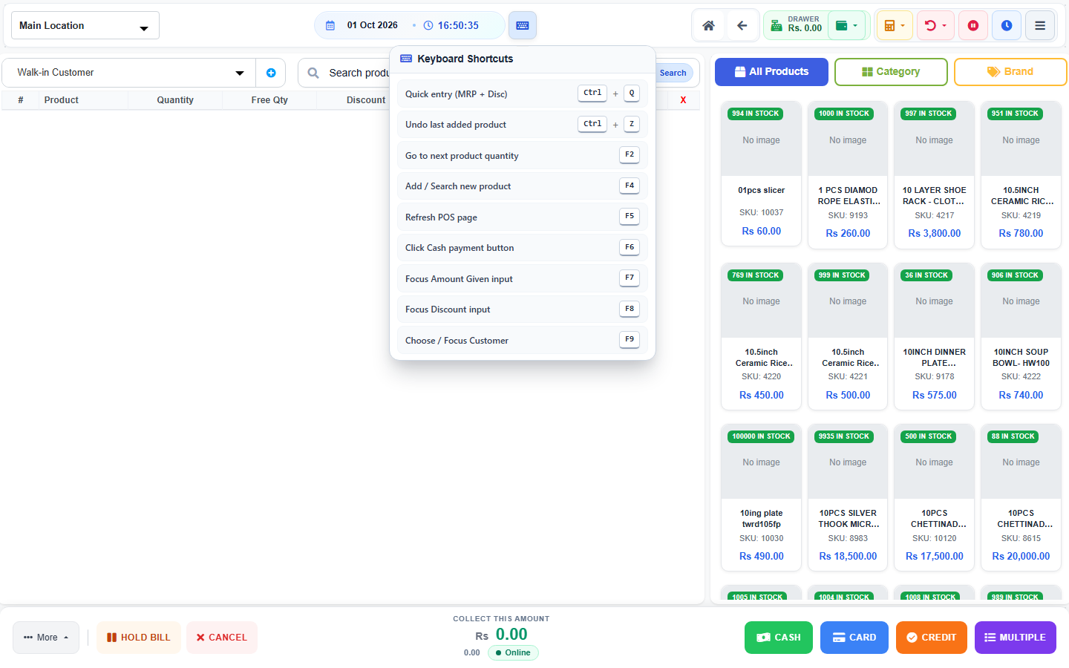The width and height of the screenshot is (1069, 668).
Task: Switch to Category tab
Action: pyautogui.click(x=891, y=72)
